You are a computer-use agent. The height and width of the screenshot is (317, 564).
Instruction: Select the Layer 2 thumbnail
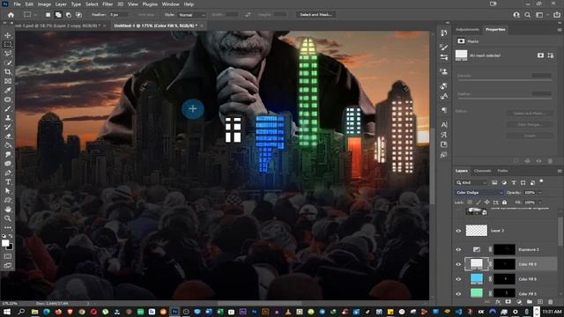[477, 231]
